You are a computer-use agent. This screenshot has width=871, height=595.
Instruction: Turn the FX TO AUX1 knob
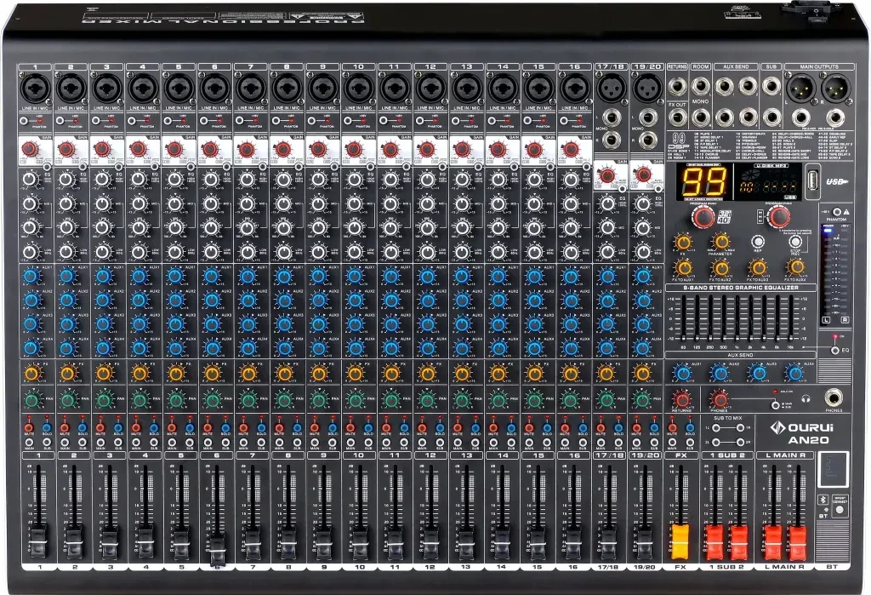point(682,266)
